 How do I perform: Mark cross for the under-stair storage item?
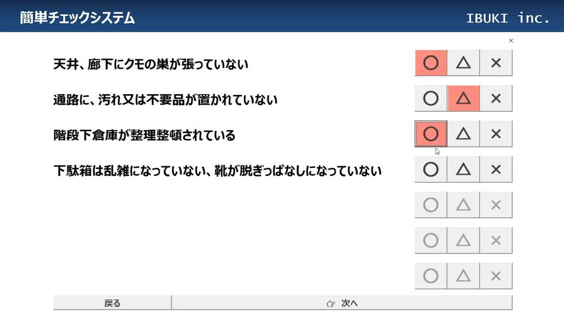tap(496, 134)
